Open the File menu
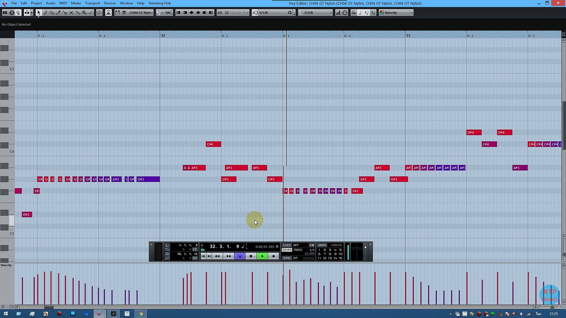This screenshot has height=318, width=566. tap(14, 3)
